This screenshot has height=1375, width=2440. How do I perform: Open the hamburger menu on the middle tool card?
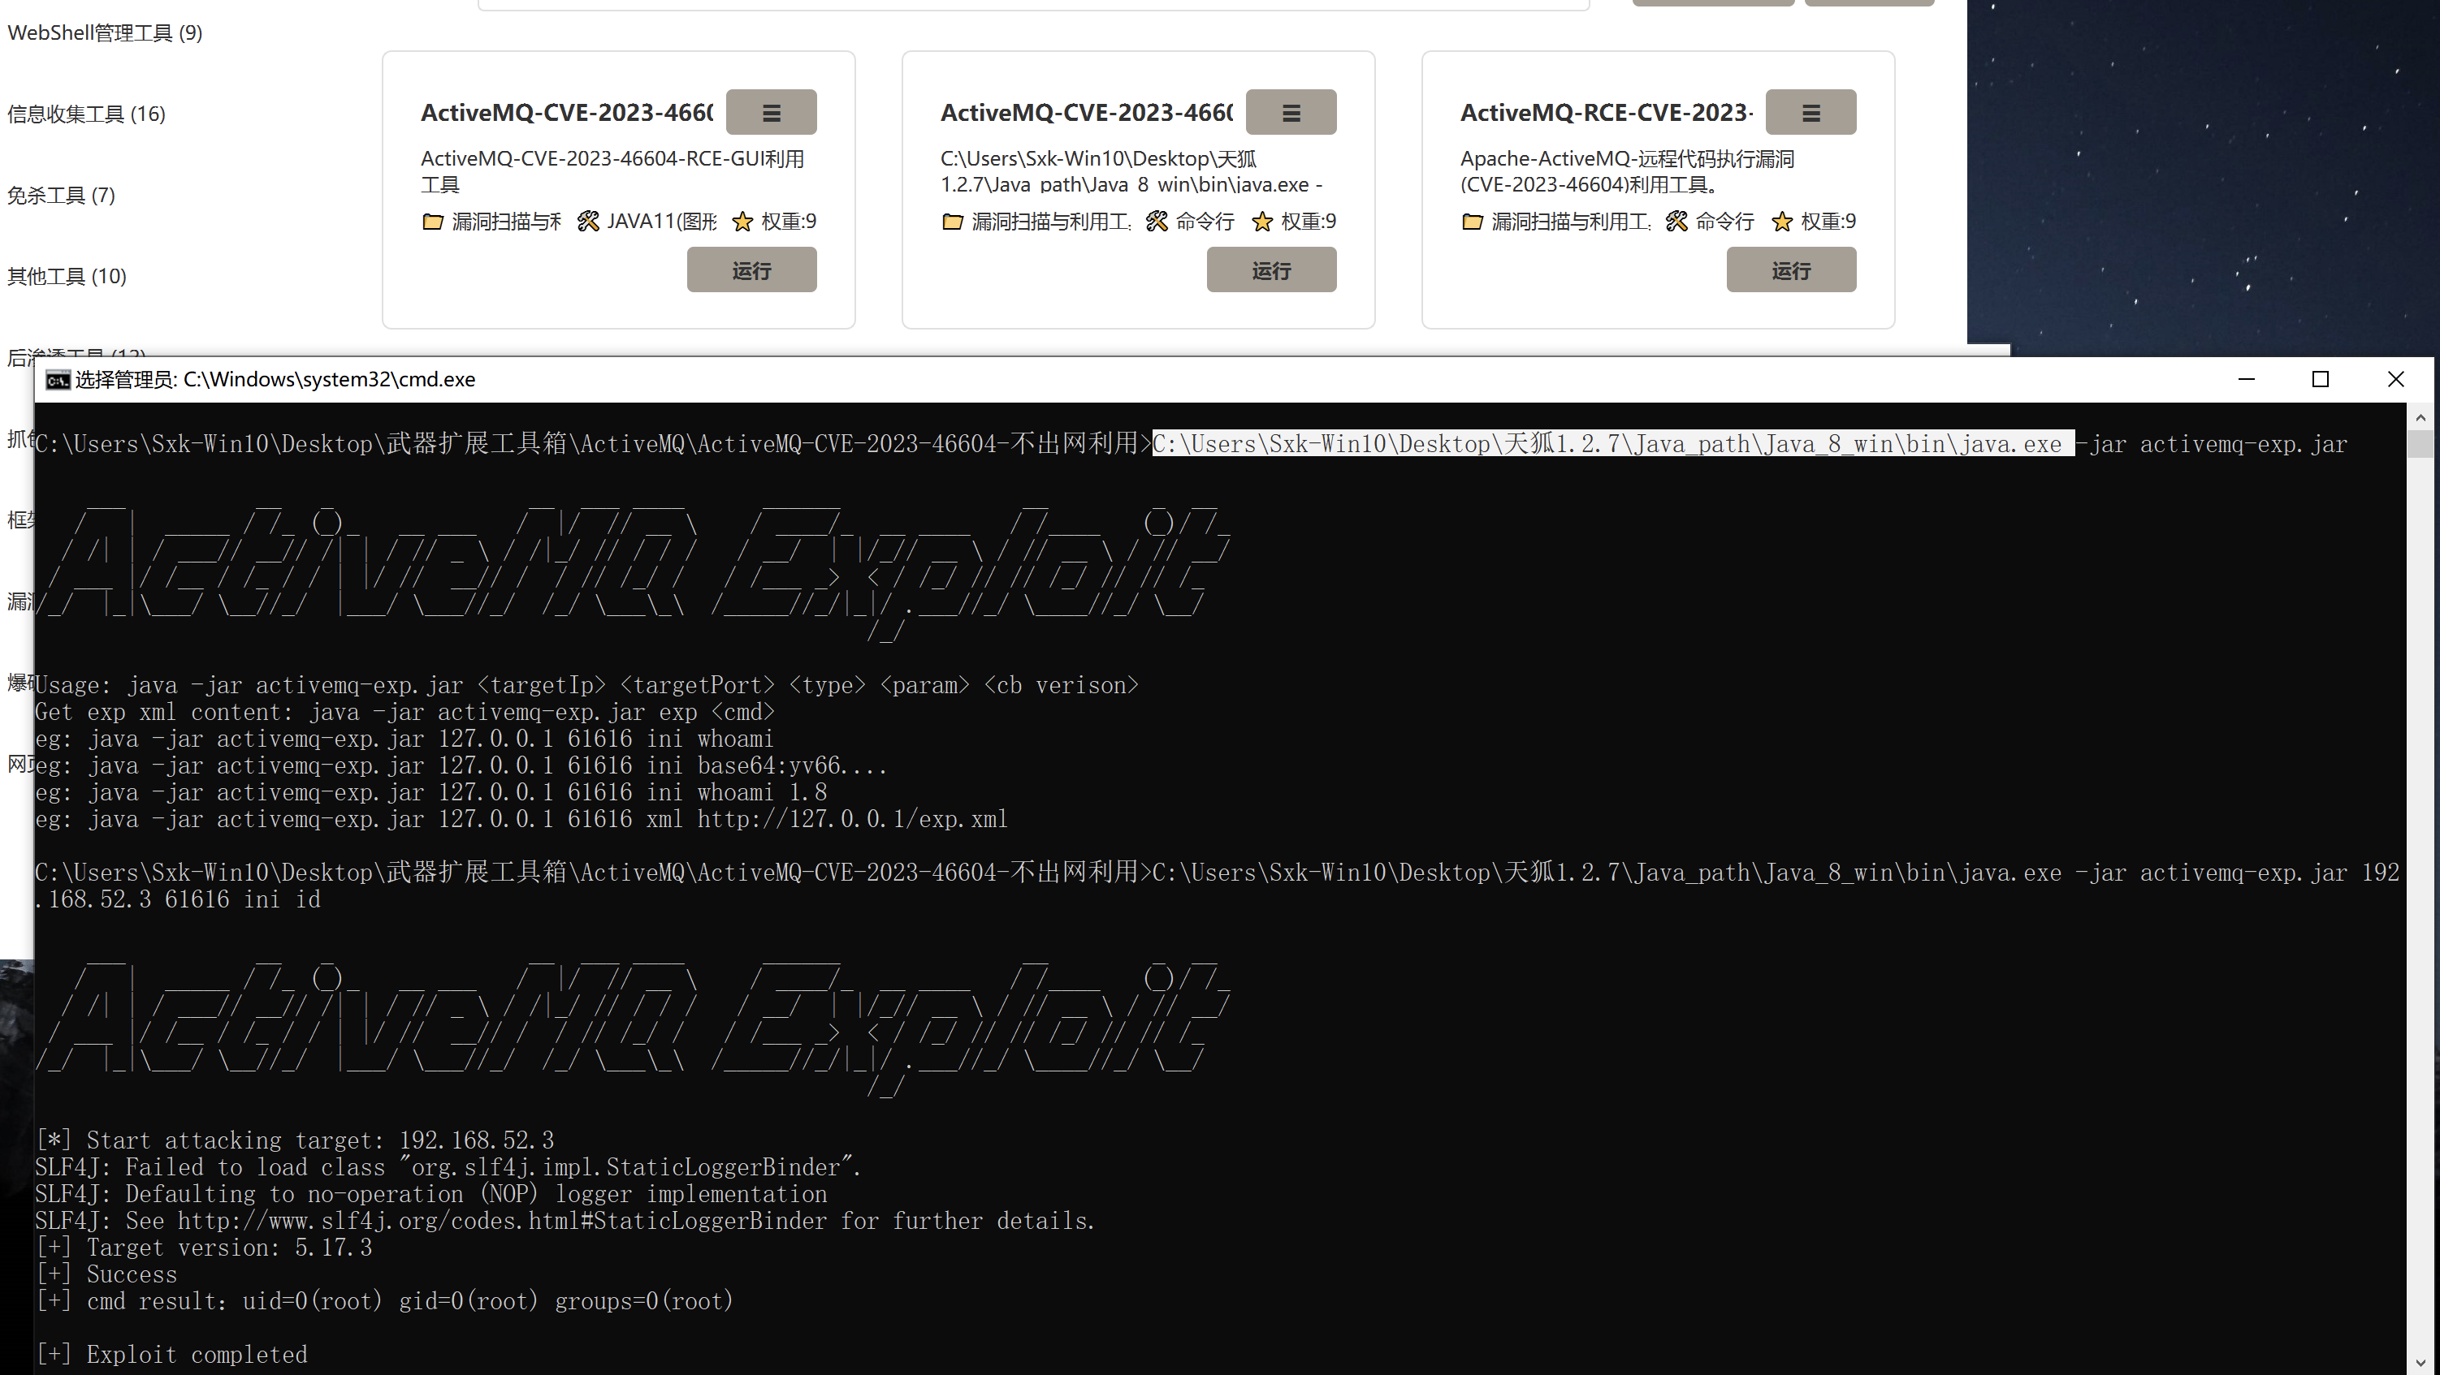[x=1291, y=112]
